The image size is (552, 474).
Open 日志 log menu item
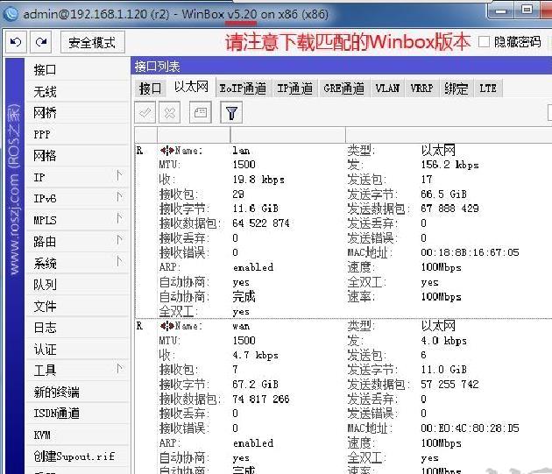point(77,328)
